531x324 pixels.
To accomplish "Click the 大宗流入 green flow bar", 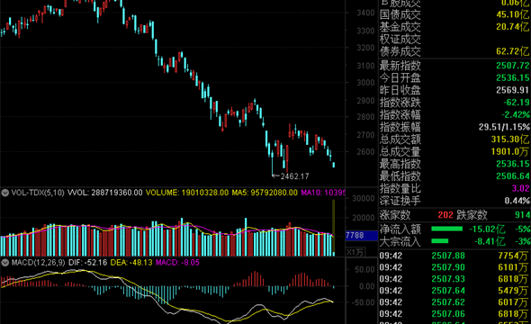I will click(439, 241).
